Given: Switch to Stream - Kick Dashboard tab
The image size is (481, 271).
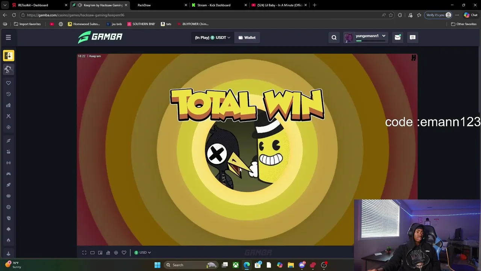Looking at the screenshot, I should point(219,5).
